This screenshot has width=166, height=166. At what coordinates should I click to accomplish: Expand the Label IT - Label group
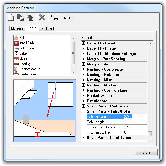click(x=83, y=43)
